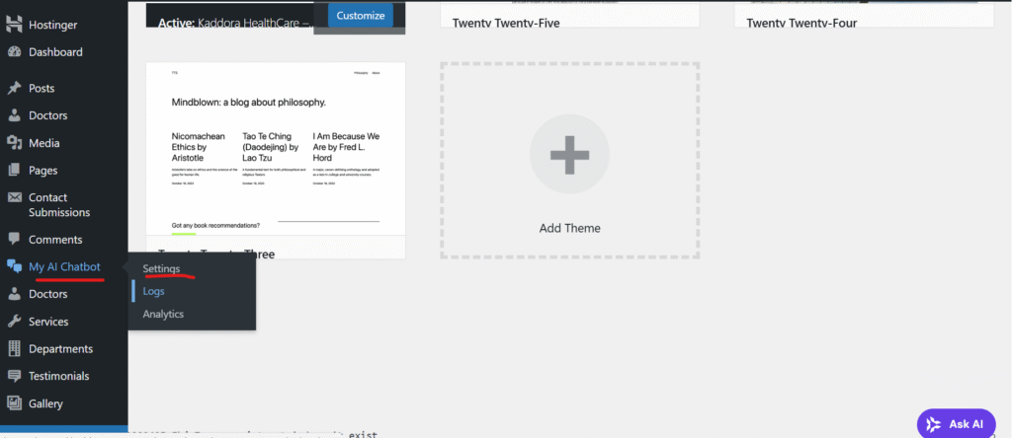Click the Add Theme plus tile

(x=569, y=161)
